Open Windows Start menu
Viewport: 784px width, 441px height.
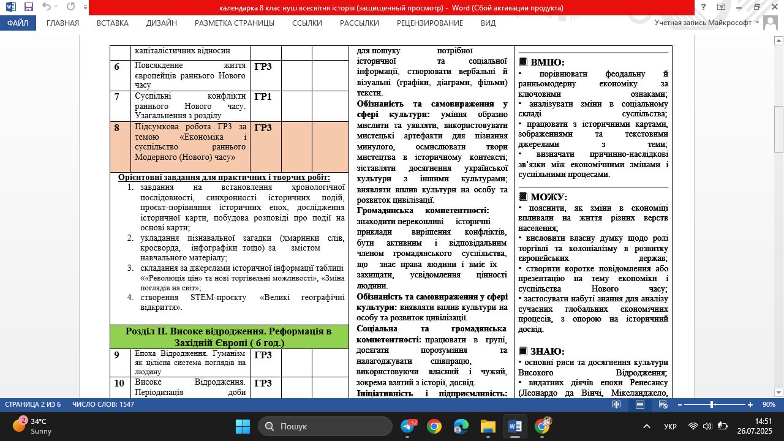point(243,426)
